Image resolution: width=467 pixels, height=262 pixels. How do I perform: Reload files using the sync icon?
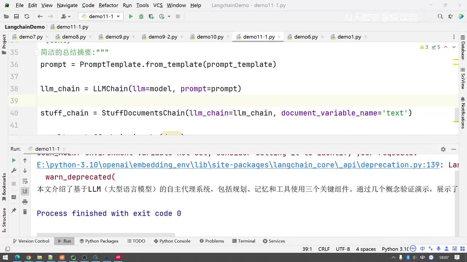coord(27,16)
